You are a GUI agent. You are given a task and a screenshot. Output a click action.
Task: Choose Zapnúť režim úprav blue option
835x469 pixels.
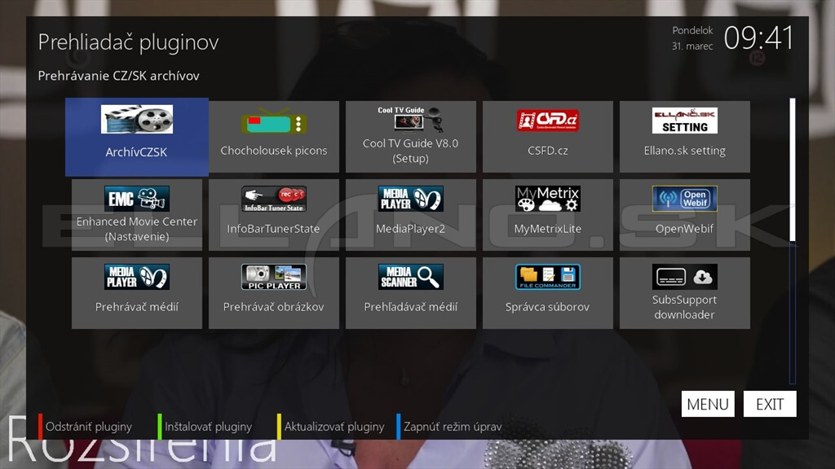click(449, 427)
